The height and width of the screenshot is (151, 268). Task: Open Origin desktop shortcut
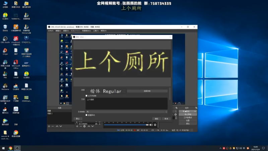[x=5, y=52]
